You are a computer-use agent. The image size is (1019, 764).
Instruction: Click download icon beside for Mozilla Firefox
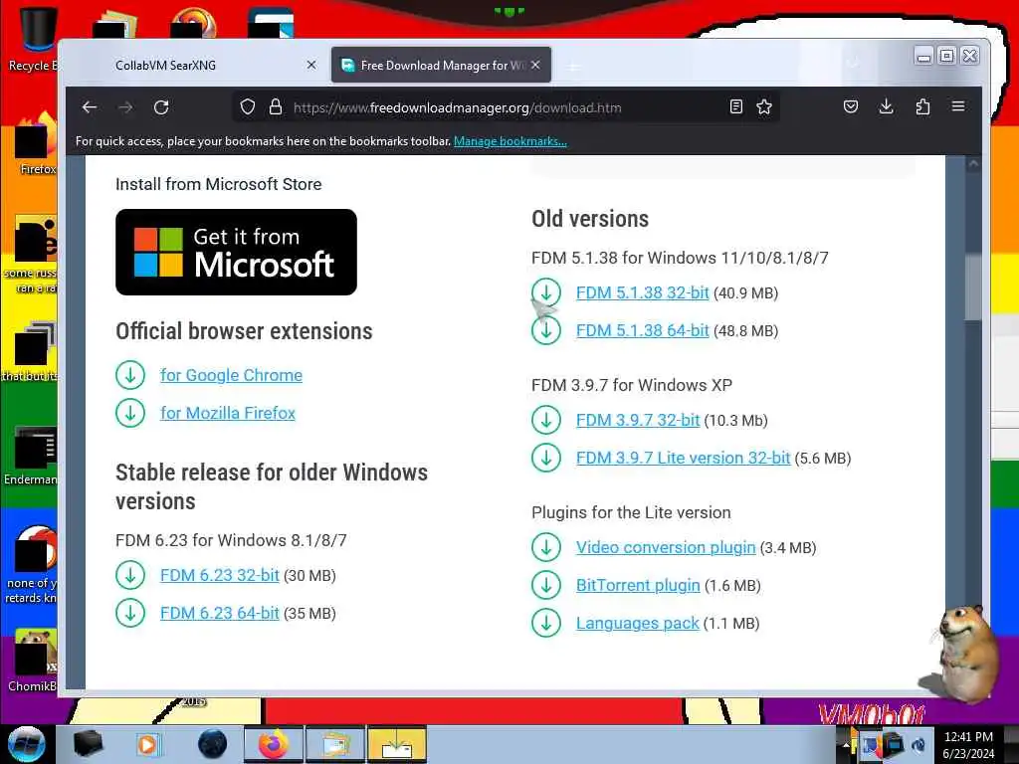click(x=130, y=413)
